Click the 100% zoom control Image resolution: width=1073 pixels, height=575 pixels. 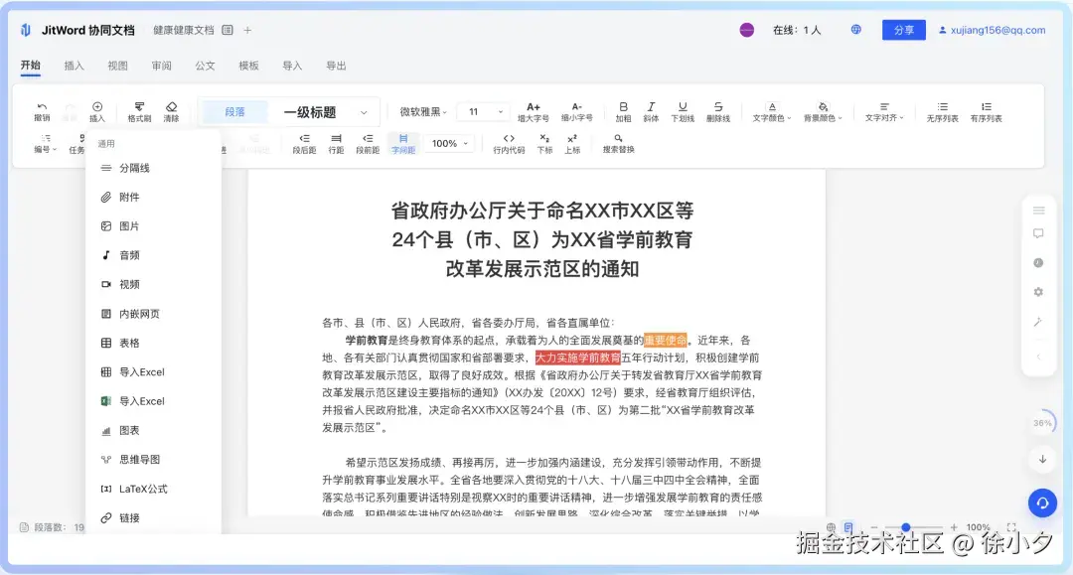449,143
